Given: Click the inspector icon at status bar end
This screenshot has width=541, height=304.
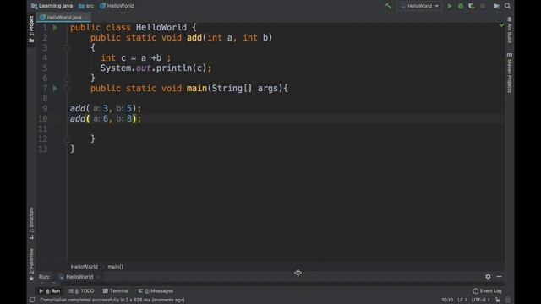Looking at the screenshot, I should pyautogui.click(x=508, y=300).
